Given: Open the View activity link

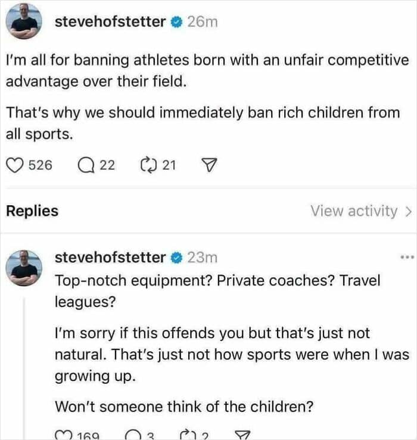Looking at the screenshot, I should [354, 211].
